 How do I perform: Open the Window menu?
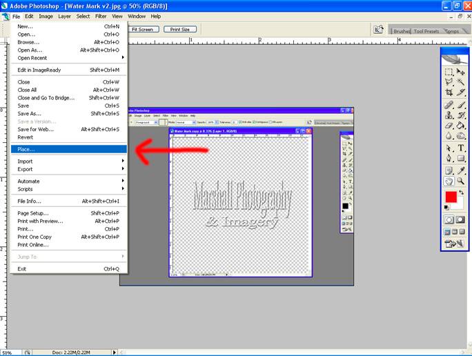[x=137, y=17]
